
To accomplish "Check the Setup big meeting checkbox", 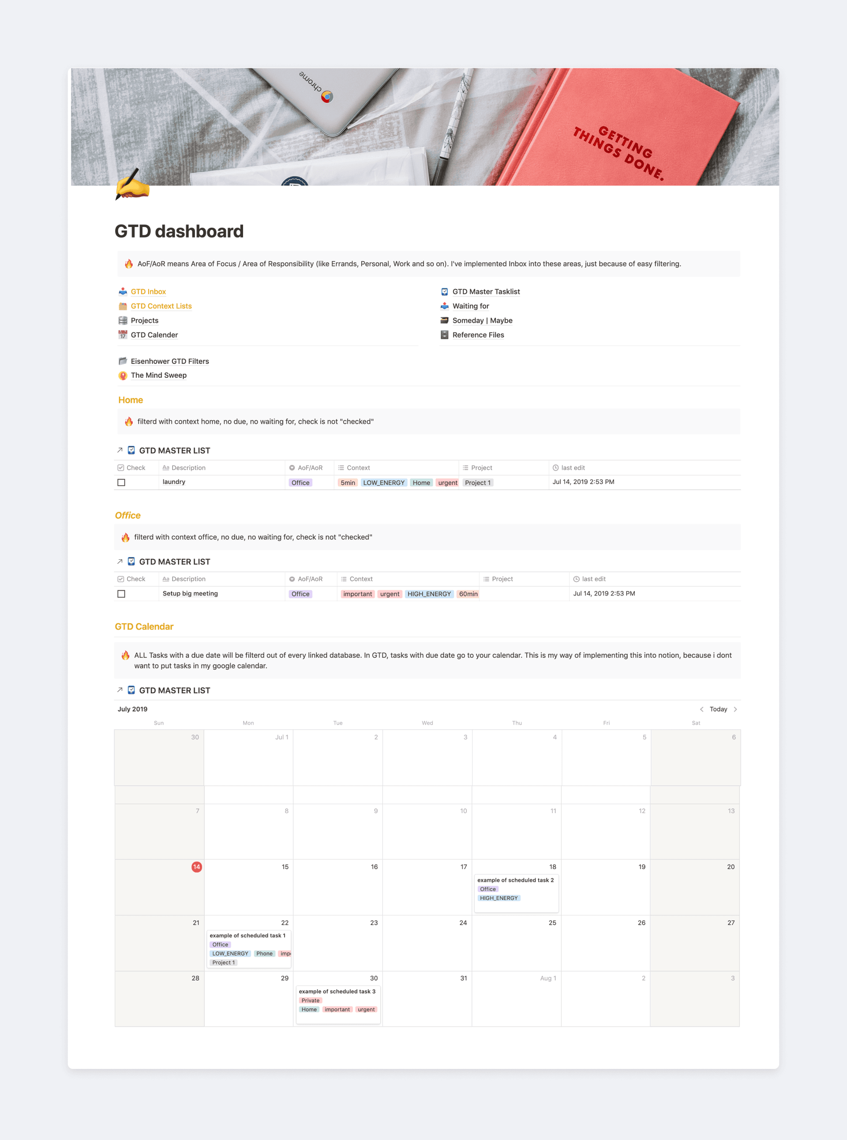I will pos(121,594).
